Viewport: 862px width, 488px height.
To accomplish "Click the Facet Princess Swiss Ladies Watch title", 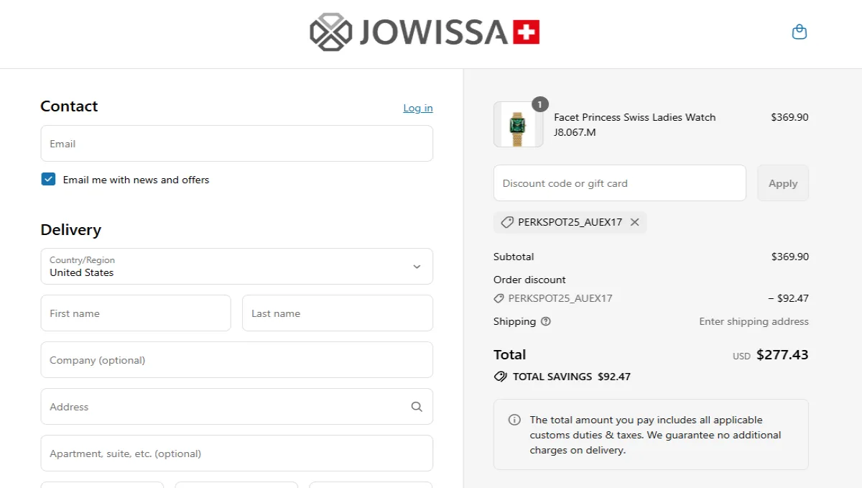I will click(x=635, y=117).
